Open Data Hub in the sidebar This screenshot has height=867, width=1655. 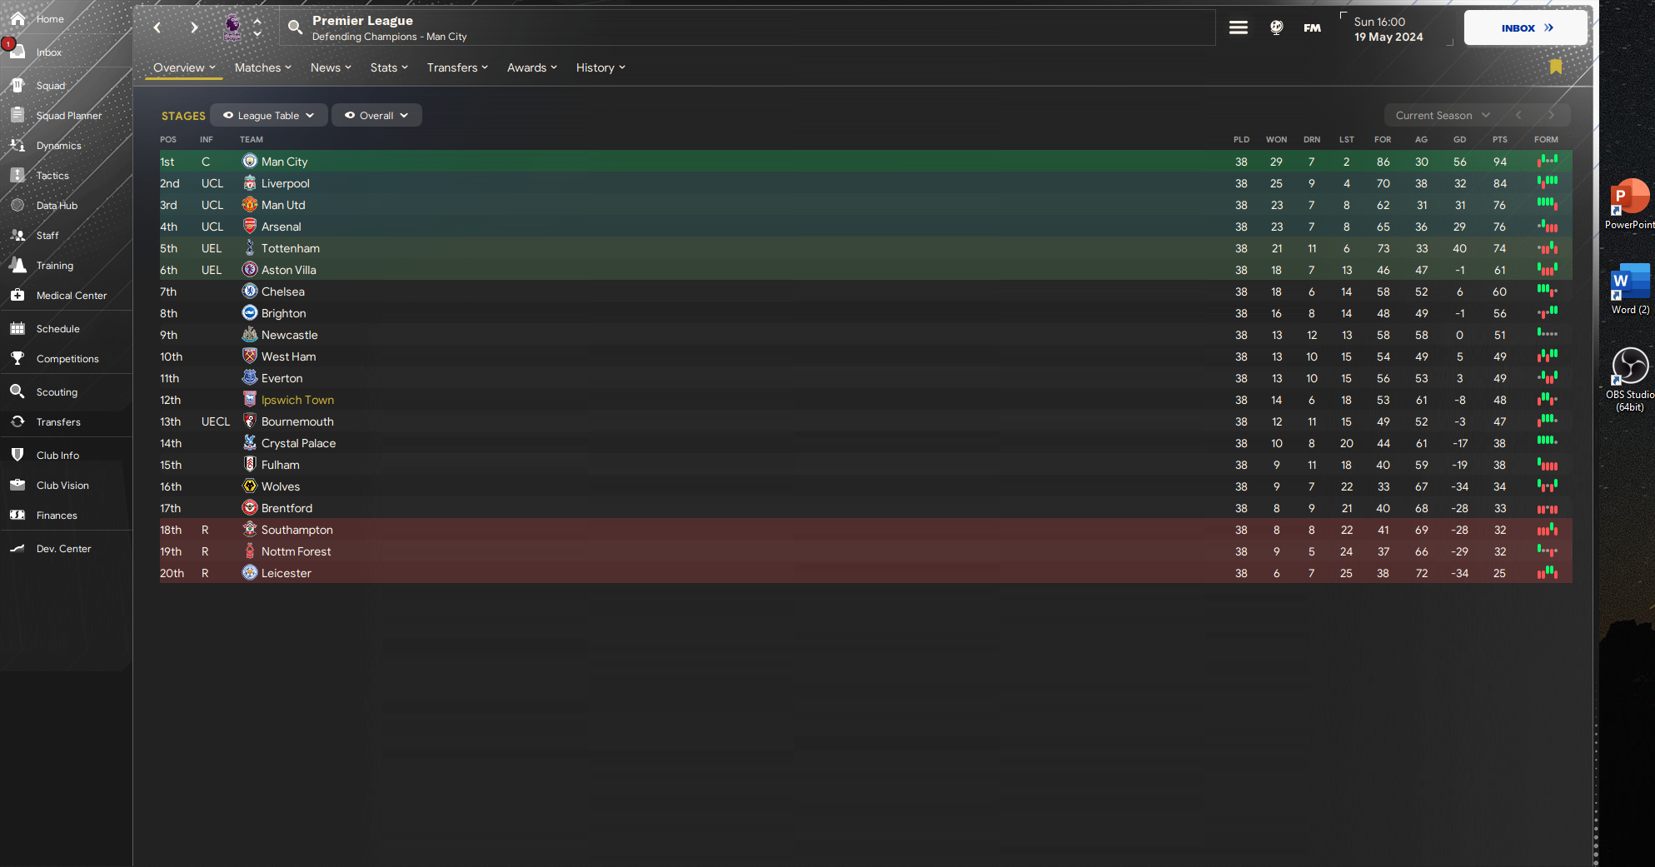[57, 206]
